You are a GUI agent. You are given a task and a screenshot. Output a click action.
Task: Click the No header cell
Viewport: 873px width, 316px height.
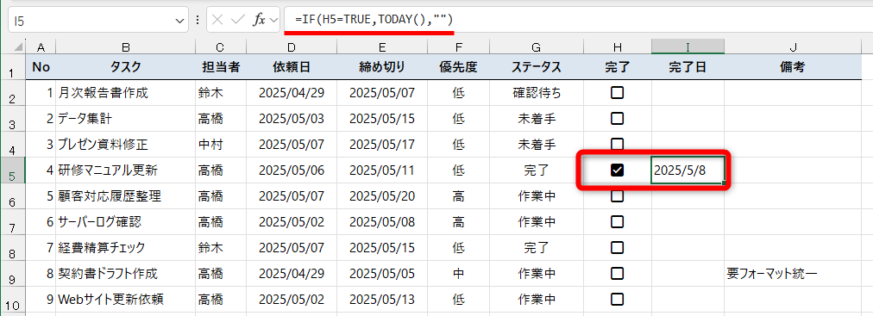click(41, 67)
